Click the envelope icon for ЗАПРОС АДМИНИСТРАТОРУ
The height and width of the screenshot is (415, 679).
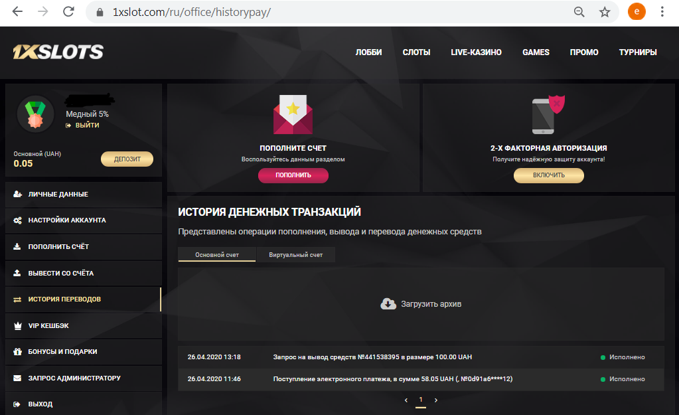17,378
